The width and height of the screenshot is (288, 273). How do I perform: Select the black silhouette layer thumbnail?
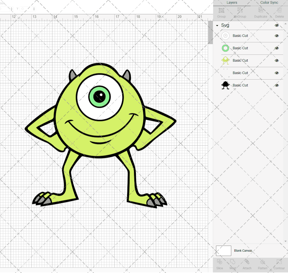point(226,85)
